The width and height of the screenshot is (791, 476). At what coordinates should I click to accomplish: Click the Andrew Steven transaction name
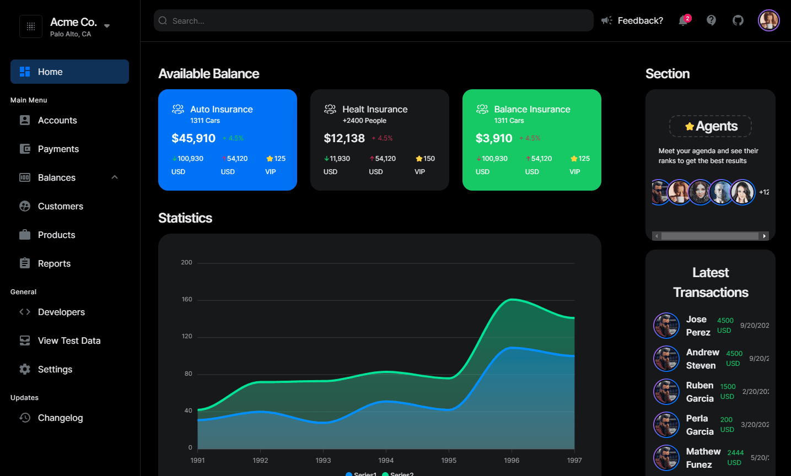[x=703, y=359]
